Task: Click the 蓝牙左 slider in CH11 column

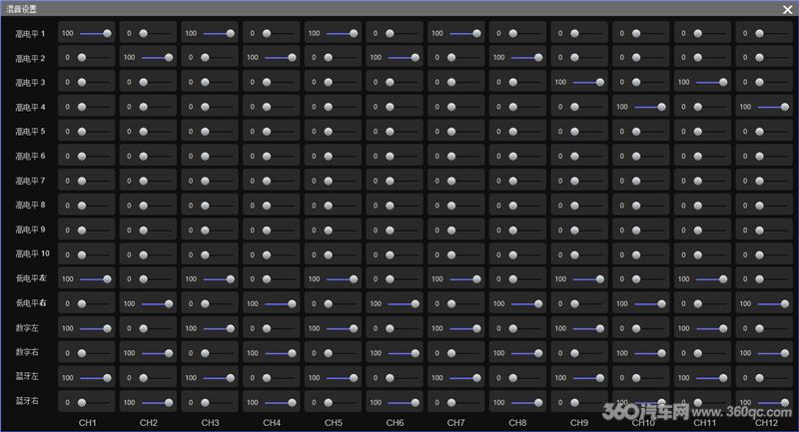Action: (712, 377)
